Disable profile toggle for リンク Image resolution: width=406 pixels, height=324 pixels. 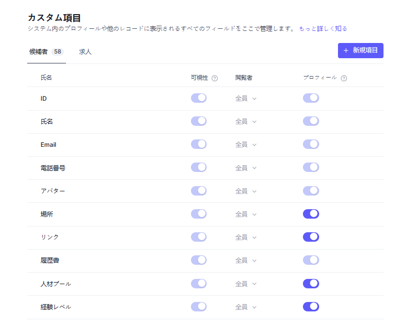(311, 237)
